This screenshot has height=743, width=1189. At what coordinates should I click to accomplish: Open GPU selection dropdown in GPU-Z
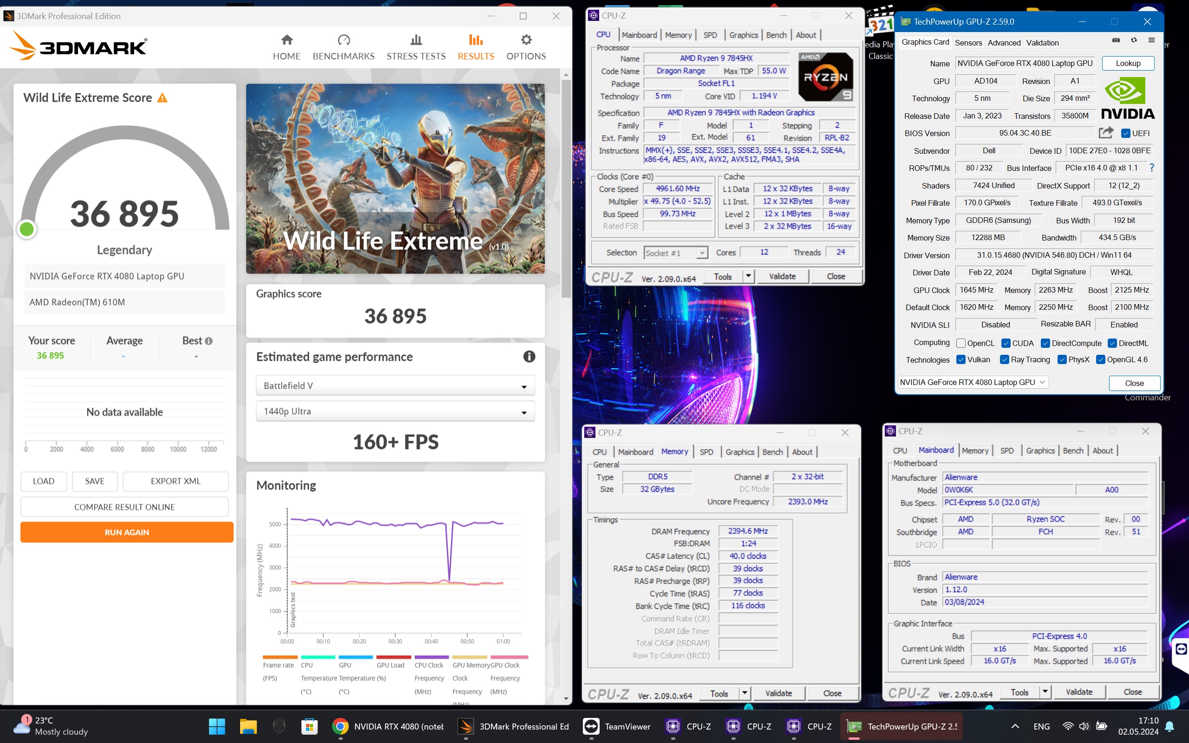pyautogui.click(x=973, y=382)
